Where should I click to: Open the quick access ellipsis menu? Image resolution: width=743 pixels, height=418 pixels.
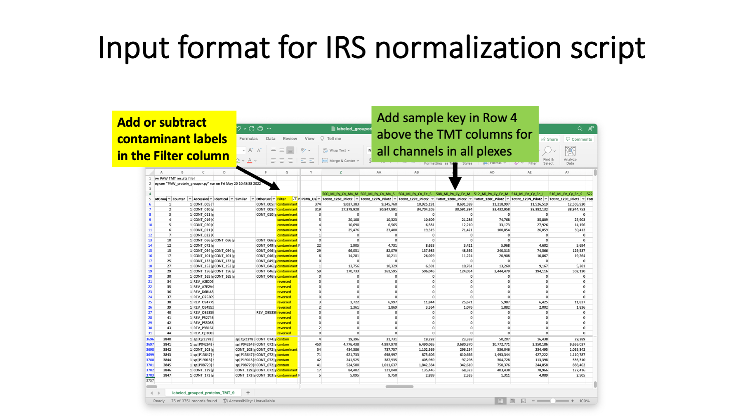[269, 129]
